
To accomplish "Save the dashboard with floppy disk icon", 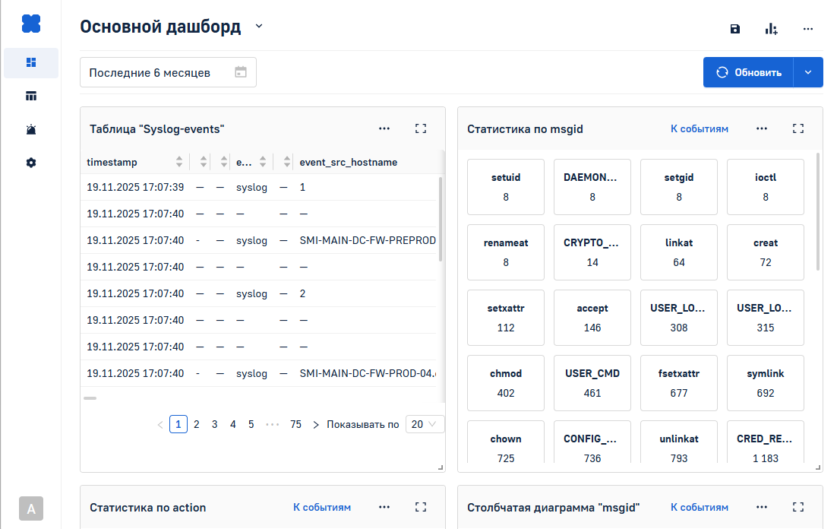I will (734, 29).
